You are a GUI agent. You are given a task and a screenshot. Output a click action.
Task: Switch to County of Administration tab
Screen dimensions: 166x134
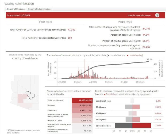click(39, 9)
